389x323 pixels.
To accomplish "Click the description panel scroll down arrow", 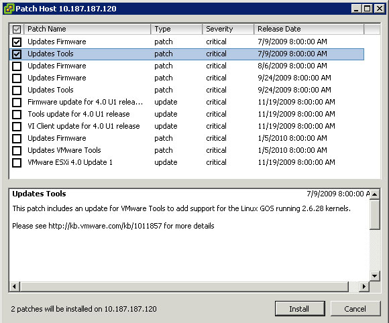I will point(375,275).
